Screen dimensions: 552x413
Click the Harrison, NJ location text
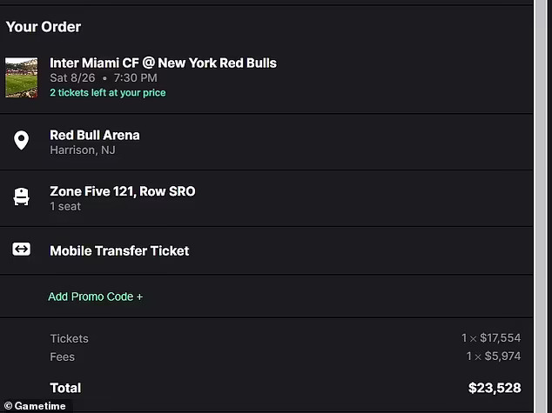click(83, 150)
